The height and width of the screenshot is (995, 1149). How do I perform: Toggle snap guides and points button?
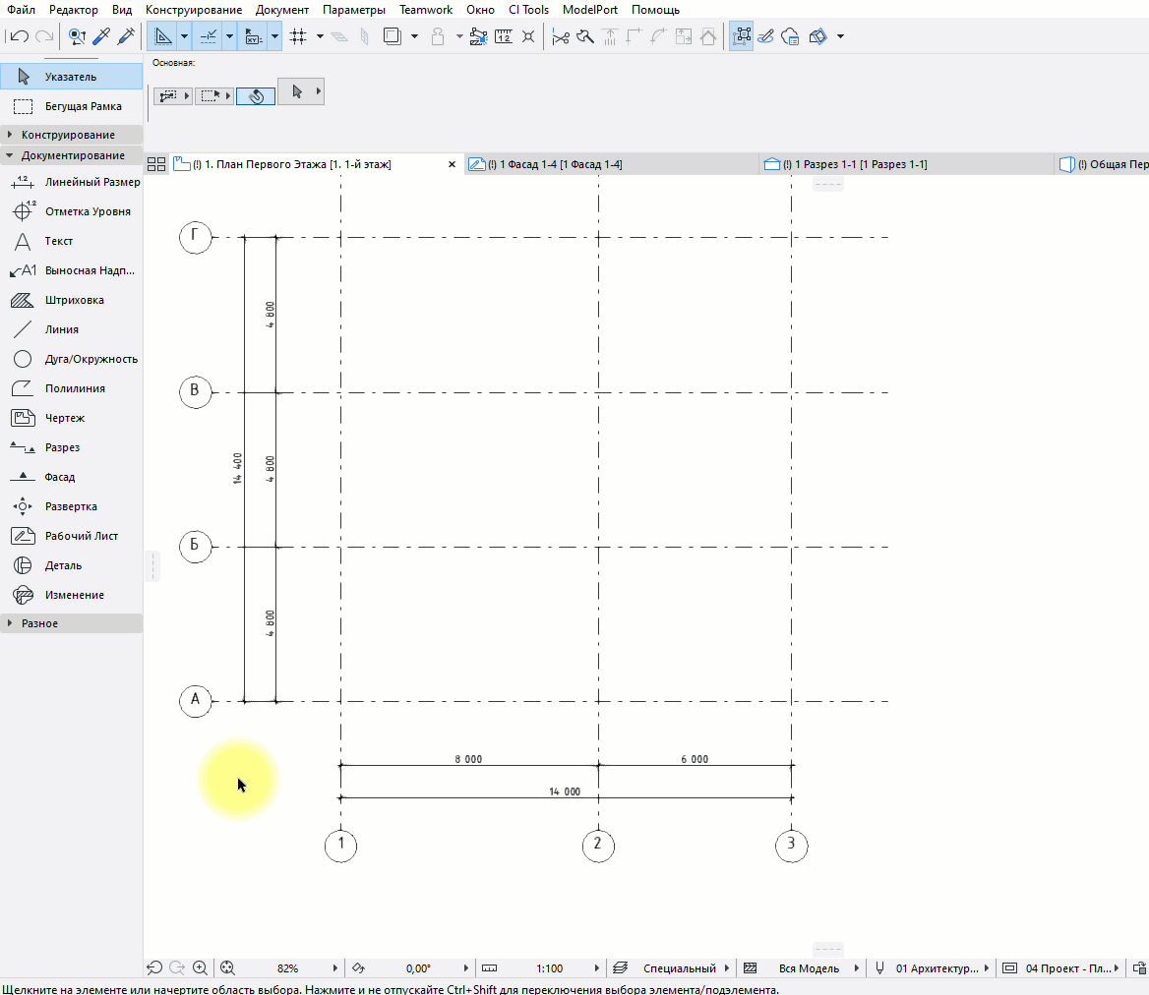pos(209,35)
